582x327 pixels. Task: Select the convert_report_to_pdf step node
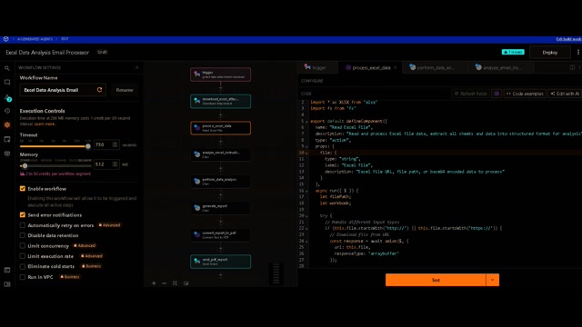[220, 234]
